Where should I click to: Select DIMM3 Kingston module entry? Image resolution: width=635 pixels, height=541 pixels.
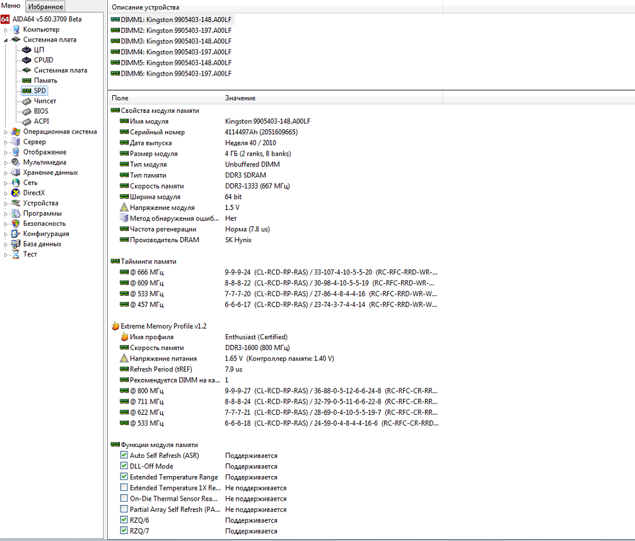point(172,42)
